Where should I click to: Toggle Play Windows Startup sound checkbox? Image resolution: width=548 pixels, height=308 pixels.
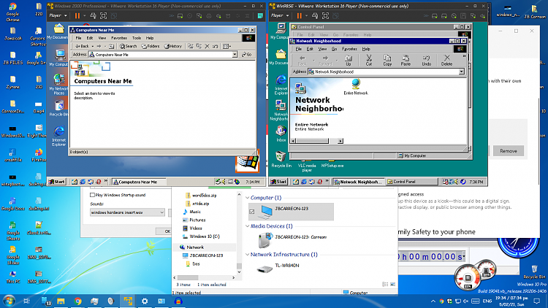pos(92,195)
